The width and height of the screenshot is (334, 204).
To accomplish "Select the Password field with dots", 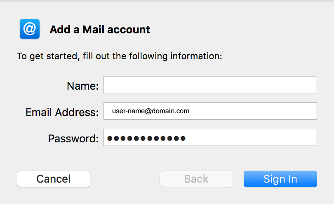I will [x=210, y=137].
